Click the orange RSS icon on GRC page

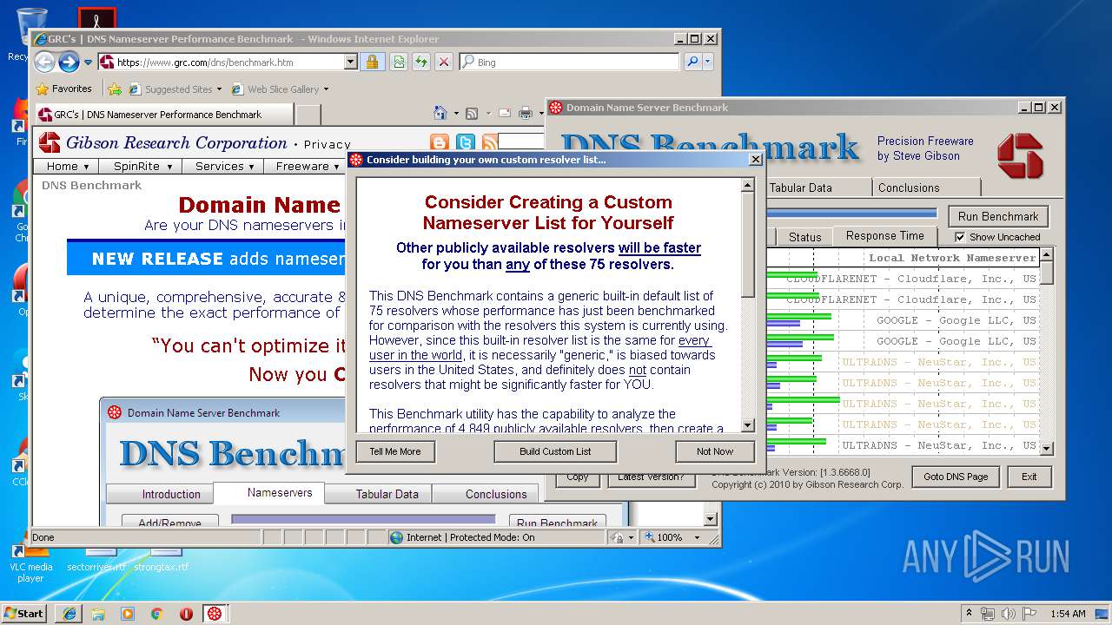click(490, 142)
